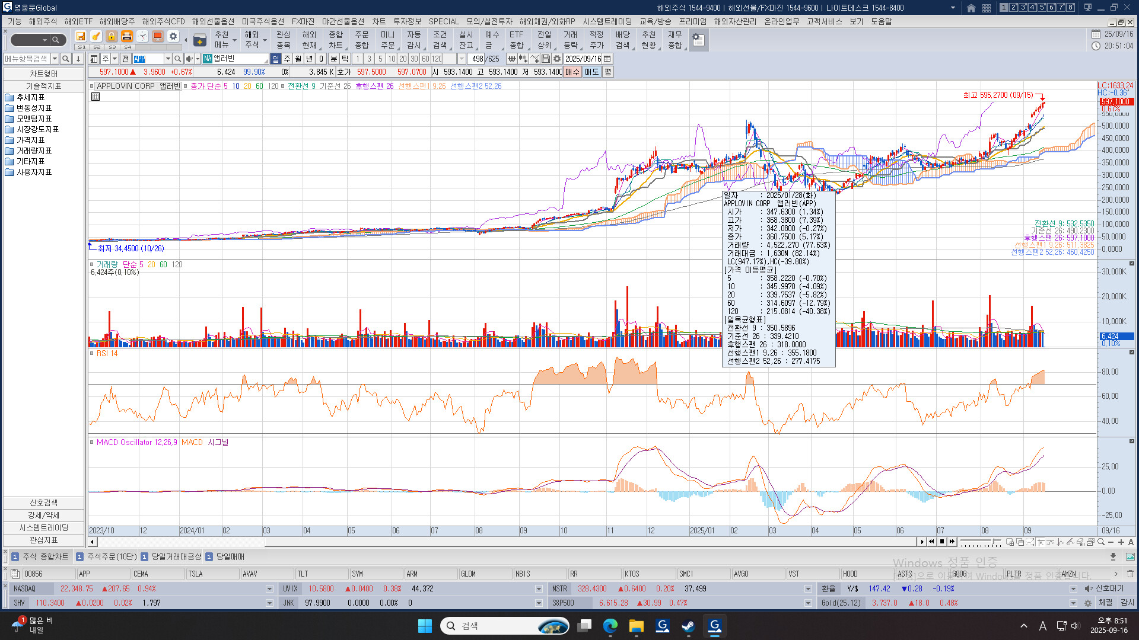Click the calendar icon next to 2025/09/16
The image size is (1139, 640).
tap(607, 59)
